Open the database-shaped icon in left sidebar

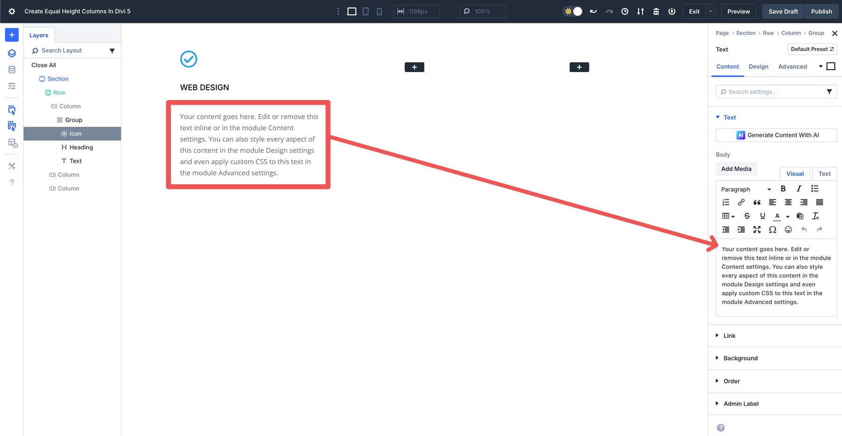(12, 70)
